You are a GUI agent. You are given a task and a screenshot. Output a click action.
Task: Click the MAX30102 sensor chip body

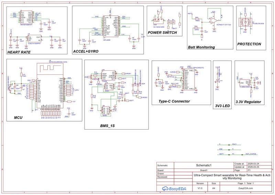(26, 18)
